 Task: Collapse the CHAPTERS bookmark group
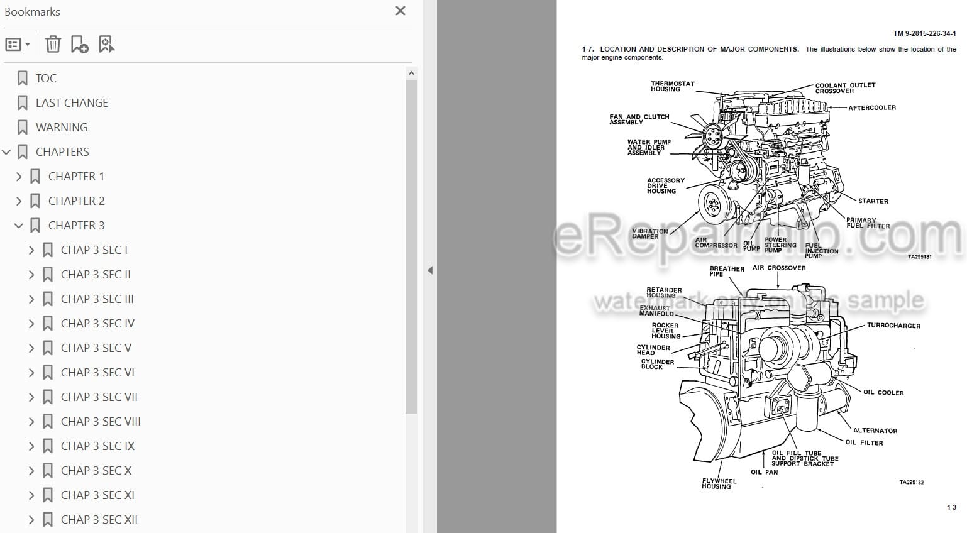(6, 152)
